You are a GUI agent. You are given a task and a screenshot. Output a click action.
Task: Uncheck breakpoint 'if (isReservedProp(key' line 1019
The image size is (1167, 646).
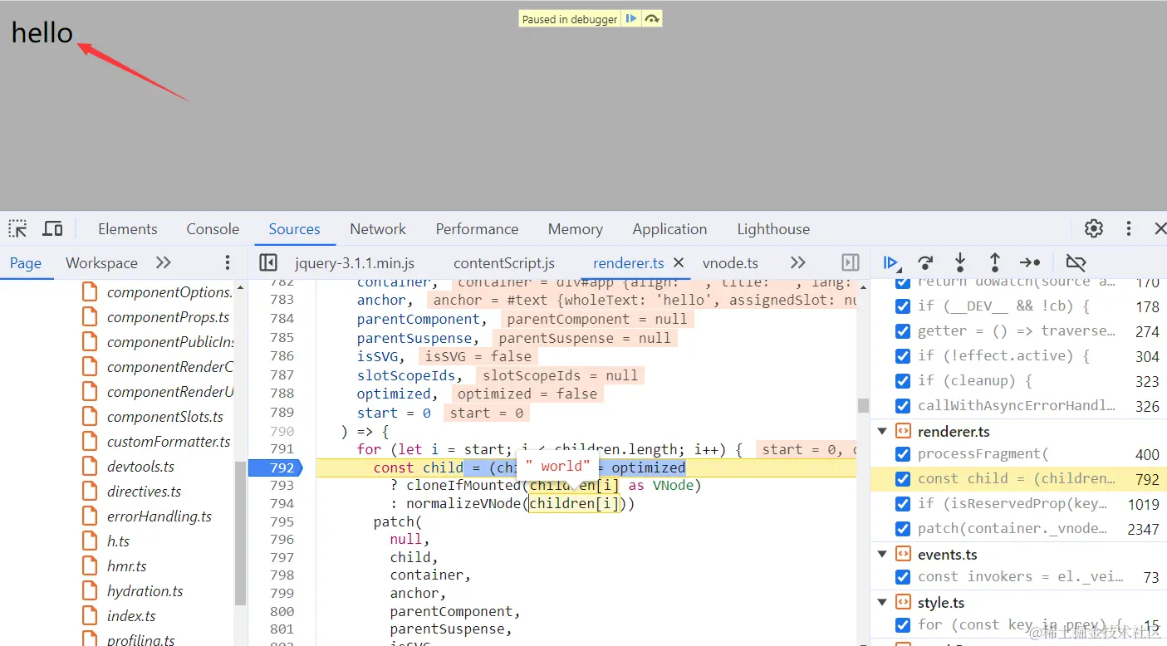[x=903, y=504]
